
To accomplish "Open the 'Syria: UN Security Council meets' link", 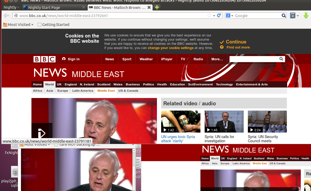I will [x=263, y=139].
